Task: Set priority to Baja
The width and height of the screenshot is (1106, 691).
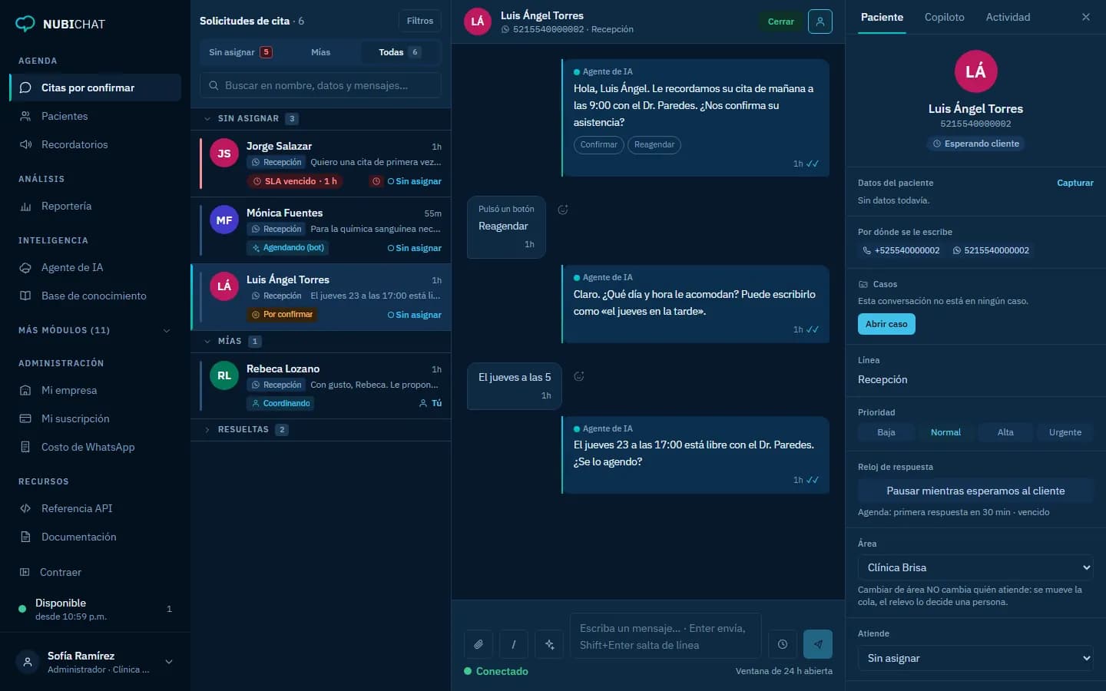Action: point(886,432)
